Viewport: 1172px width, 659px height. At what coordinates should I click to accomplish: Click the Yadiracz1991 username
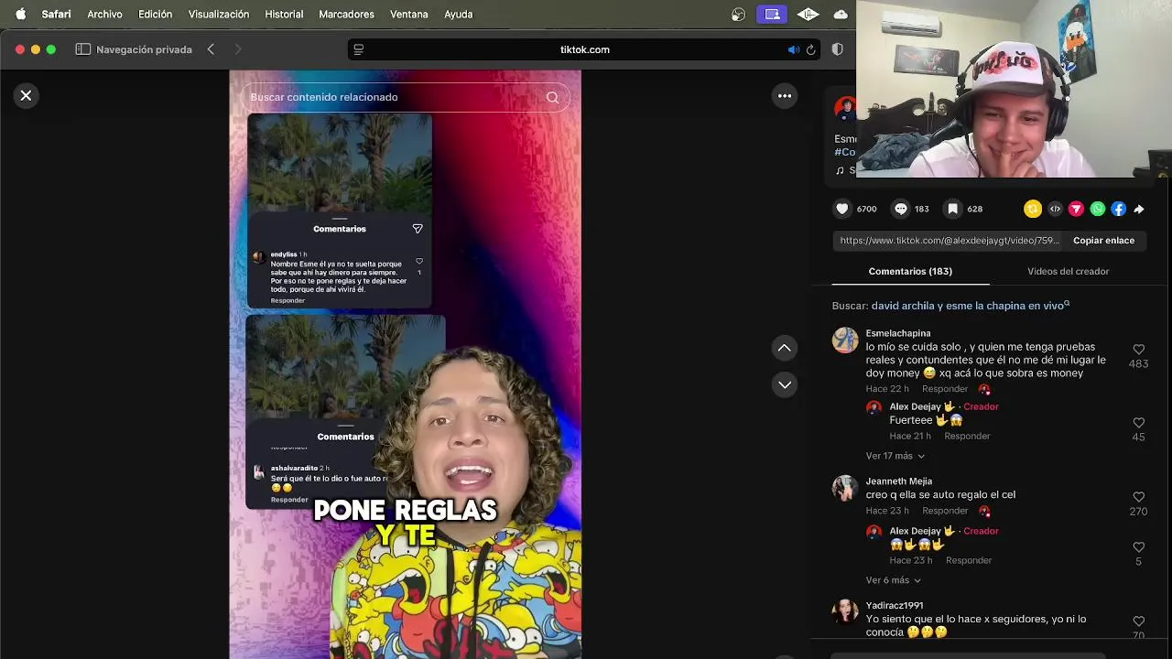click(894, 605)
